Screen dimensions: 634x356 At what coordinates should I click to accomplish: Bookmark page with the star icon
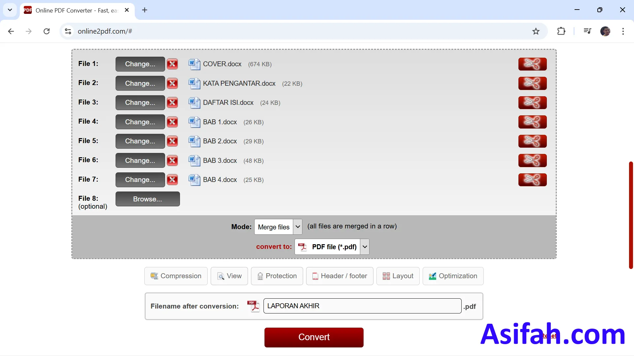(x=536, y=31)
